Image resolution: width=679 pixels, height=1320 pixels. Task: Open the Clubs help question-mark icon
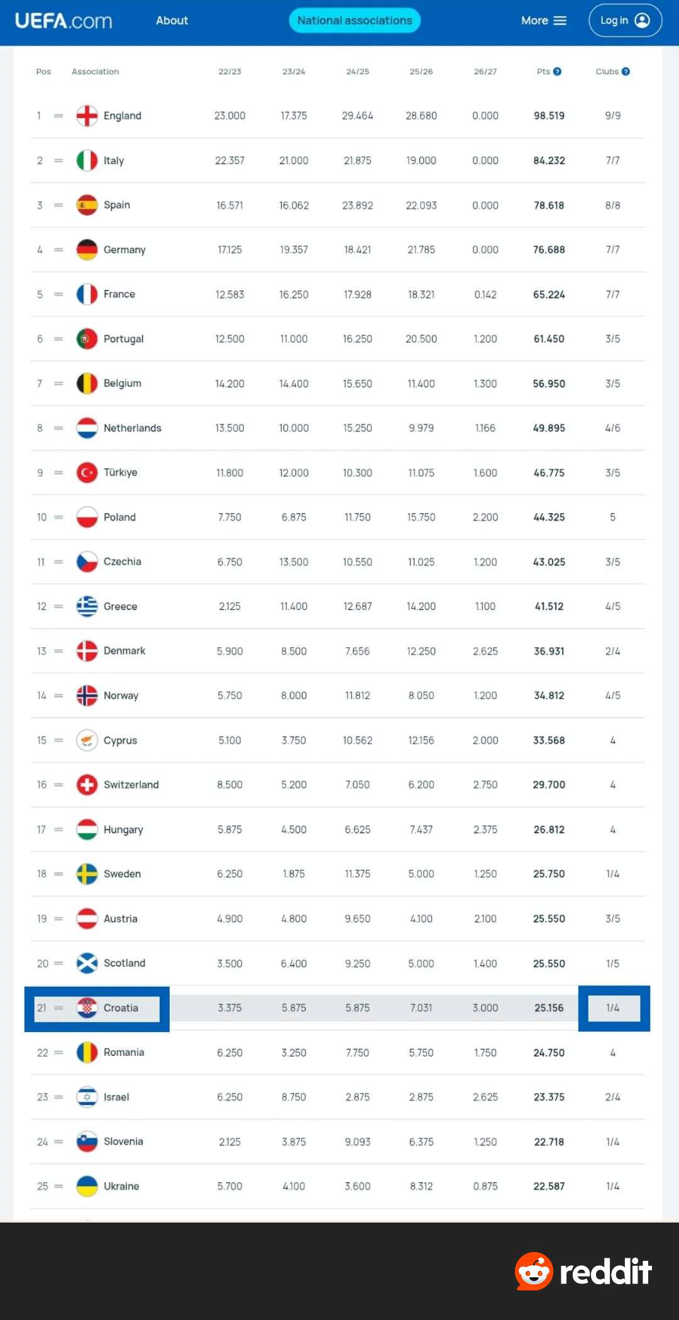point(626,72)
